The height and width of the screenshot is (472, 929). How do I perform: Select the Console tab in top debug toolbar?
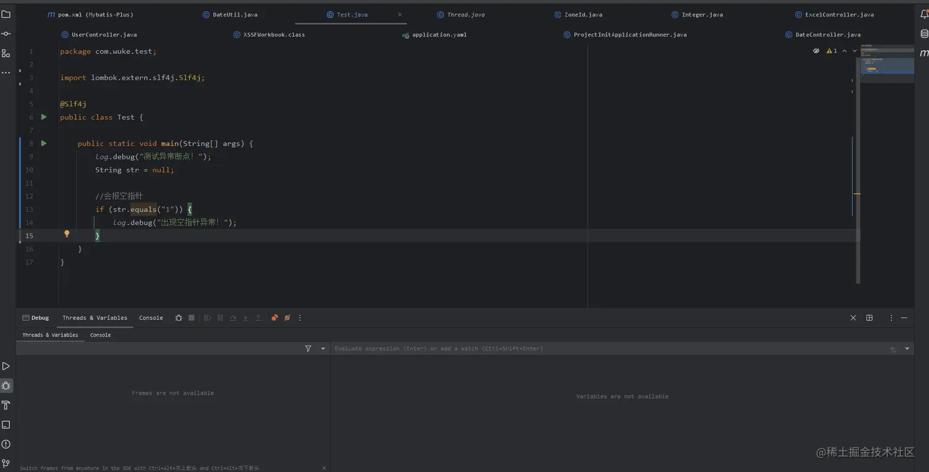pyautogui.click(x=151, y=318)
